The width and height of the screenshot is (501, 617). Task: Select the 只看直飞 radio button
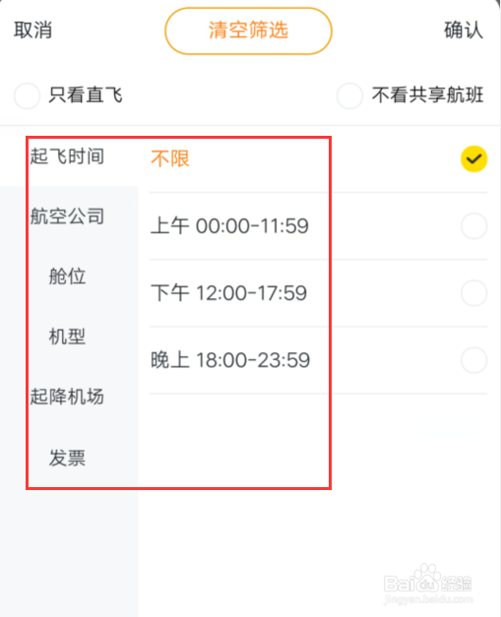27,95
